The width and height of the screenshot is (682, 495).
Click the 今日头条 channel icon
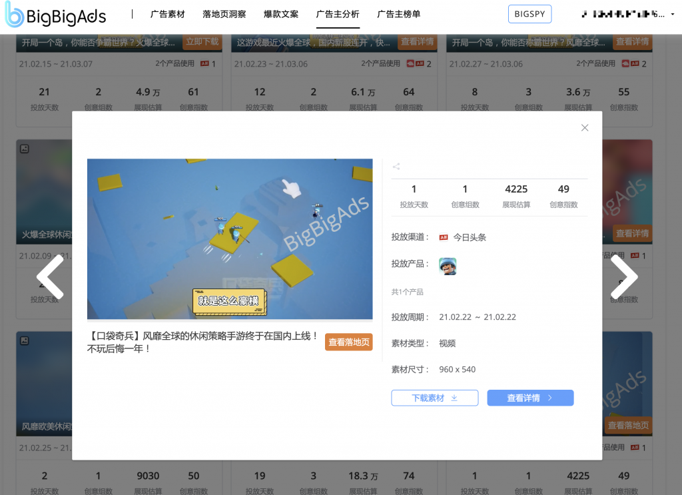tap(443, 237)
